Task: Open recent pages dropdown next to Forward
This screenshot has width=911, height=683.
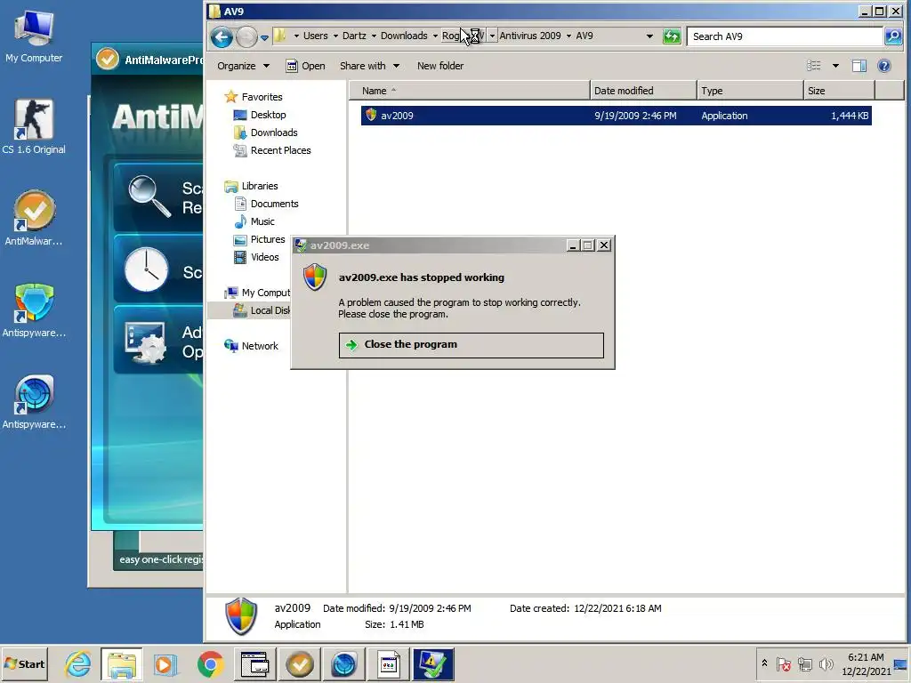Action: pos(264,37)
